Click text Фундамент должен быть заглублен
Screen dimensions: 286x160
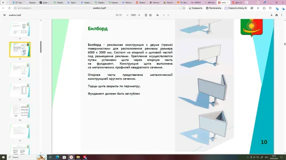[114, 94]
